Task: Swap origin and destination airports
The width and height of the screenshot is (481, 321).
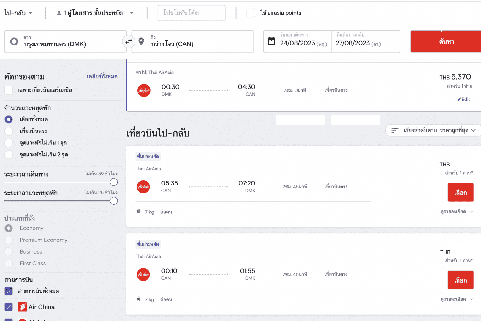Action: [129, 42]
